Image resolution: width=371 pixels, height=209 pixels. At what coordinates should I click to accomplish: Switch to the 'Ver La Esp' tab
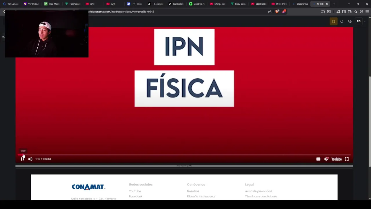pyautogui.click(x=10, y=4)
